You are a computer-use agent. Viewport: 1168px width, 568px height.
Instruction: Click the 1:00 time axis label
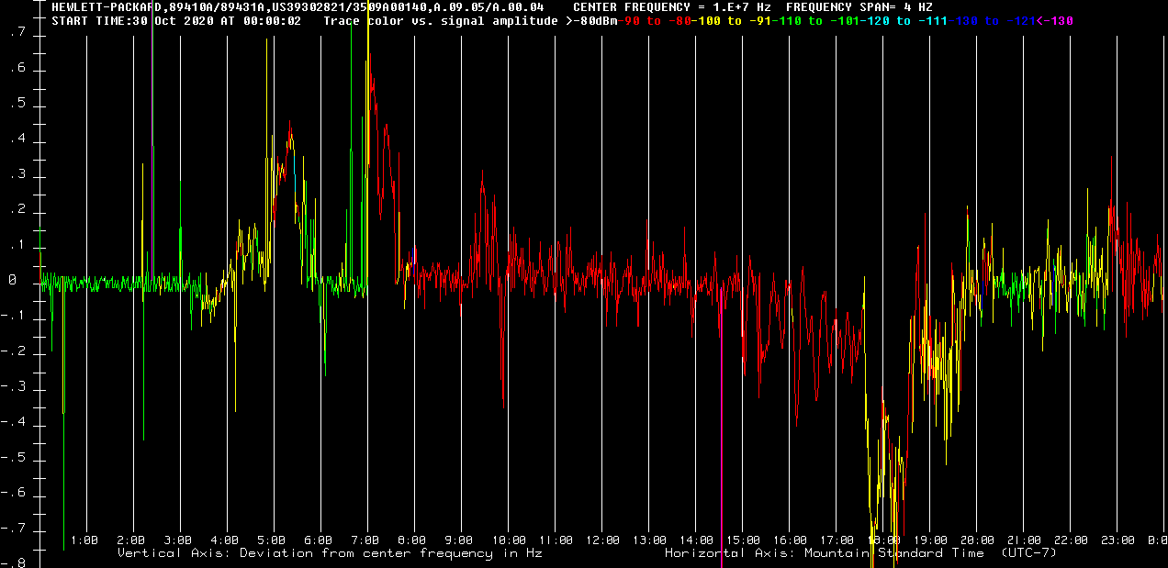point(84,540)
